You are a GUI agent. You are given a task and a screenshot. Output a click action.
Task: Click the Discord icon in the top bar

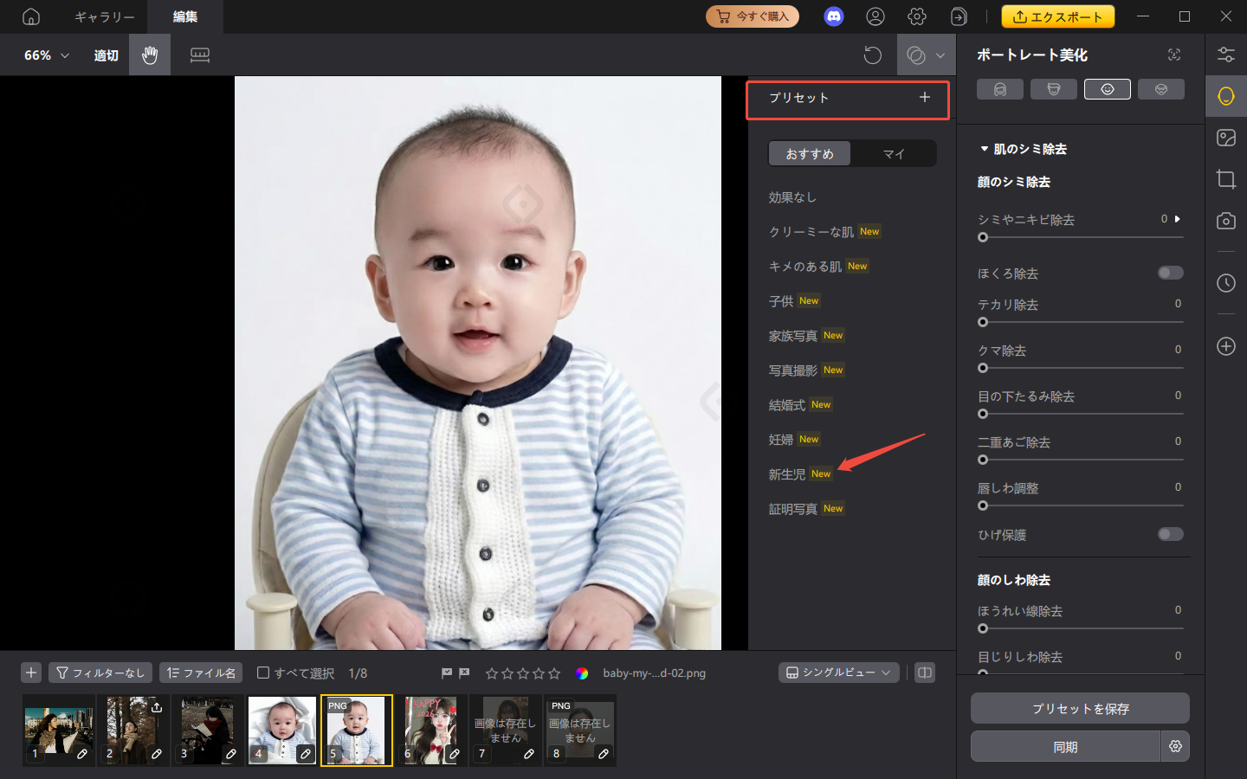pyautogui.click(x=833, y=16)
